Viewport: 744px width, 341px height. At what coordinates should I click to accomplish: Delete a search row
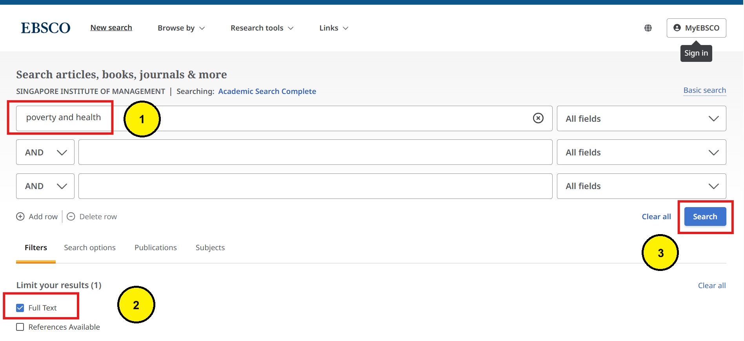point(92,217)
